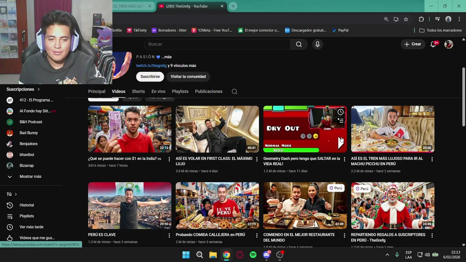Open the Publicaciones tab
This screenshot has height=262, width=466.
pyautogui.click(x=209, y=91)
